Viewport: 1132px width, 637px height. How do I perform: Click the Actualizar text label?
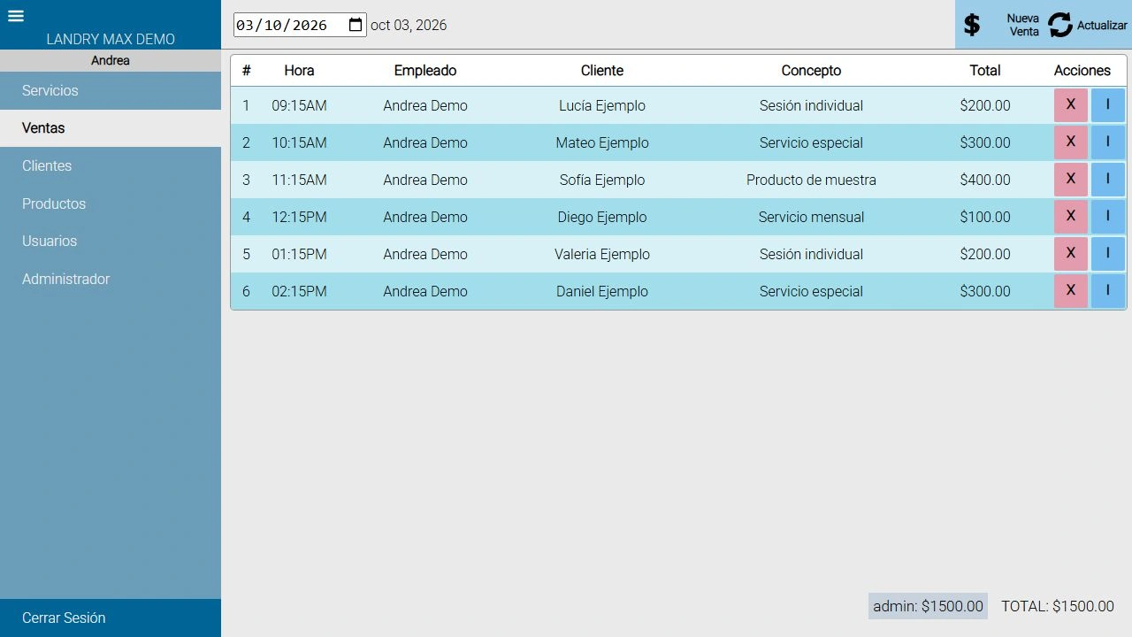pos(1102,26)
